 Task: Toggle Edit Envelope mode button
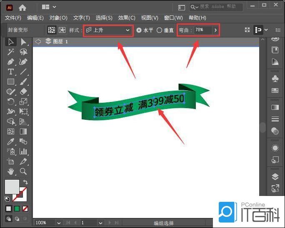click(x=51, y=30)
